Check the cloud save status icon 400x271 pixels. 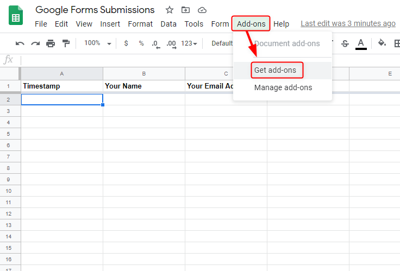pos(202,10)
